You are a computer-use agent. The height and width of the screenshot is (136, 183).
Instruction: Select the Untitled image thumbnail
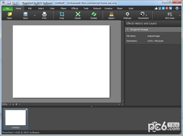coord(16,118)
